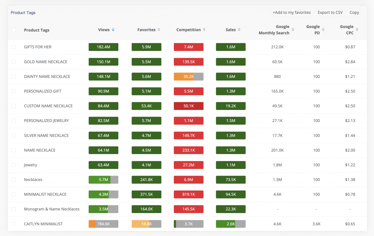The height and width of the screenshot is (236, 374).
Task: Sort by Google Monthly Search icon
Action: coord(293,30)
